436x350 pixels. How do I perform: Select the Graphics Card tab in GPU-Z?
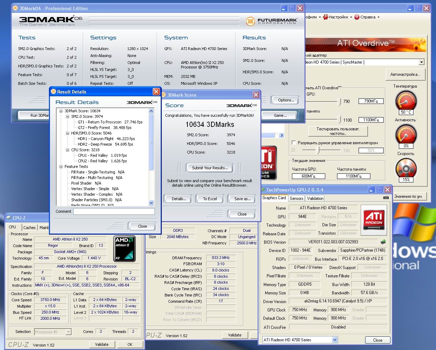click(274, 198)
